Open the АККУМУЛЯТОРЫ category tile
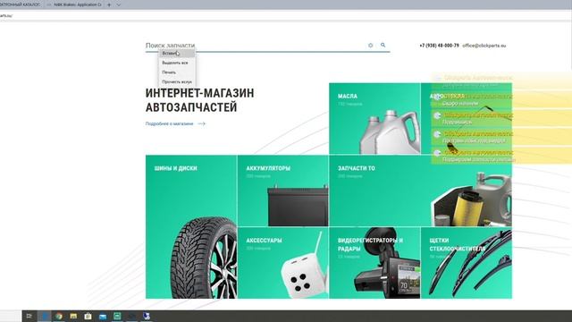This screenshot has width=572, height=322. point(282,191)
